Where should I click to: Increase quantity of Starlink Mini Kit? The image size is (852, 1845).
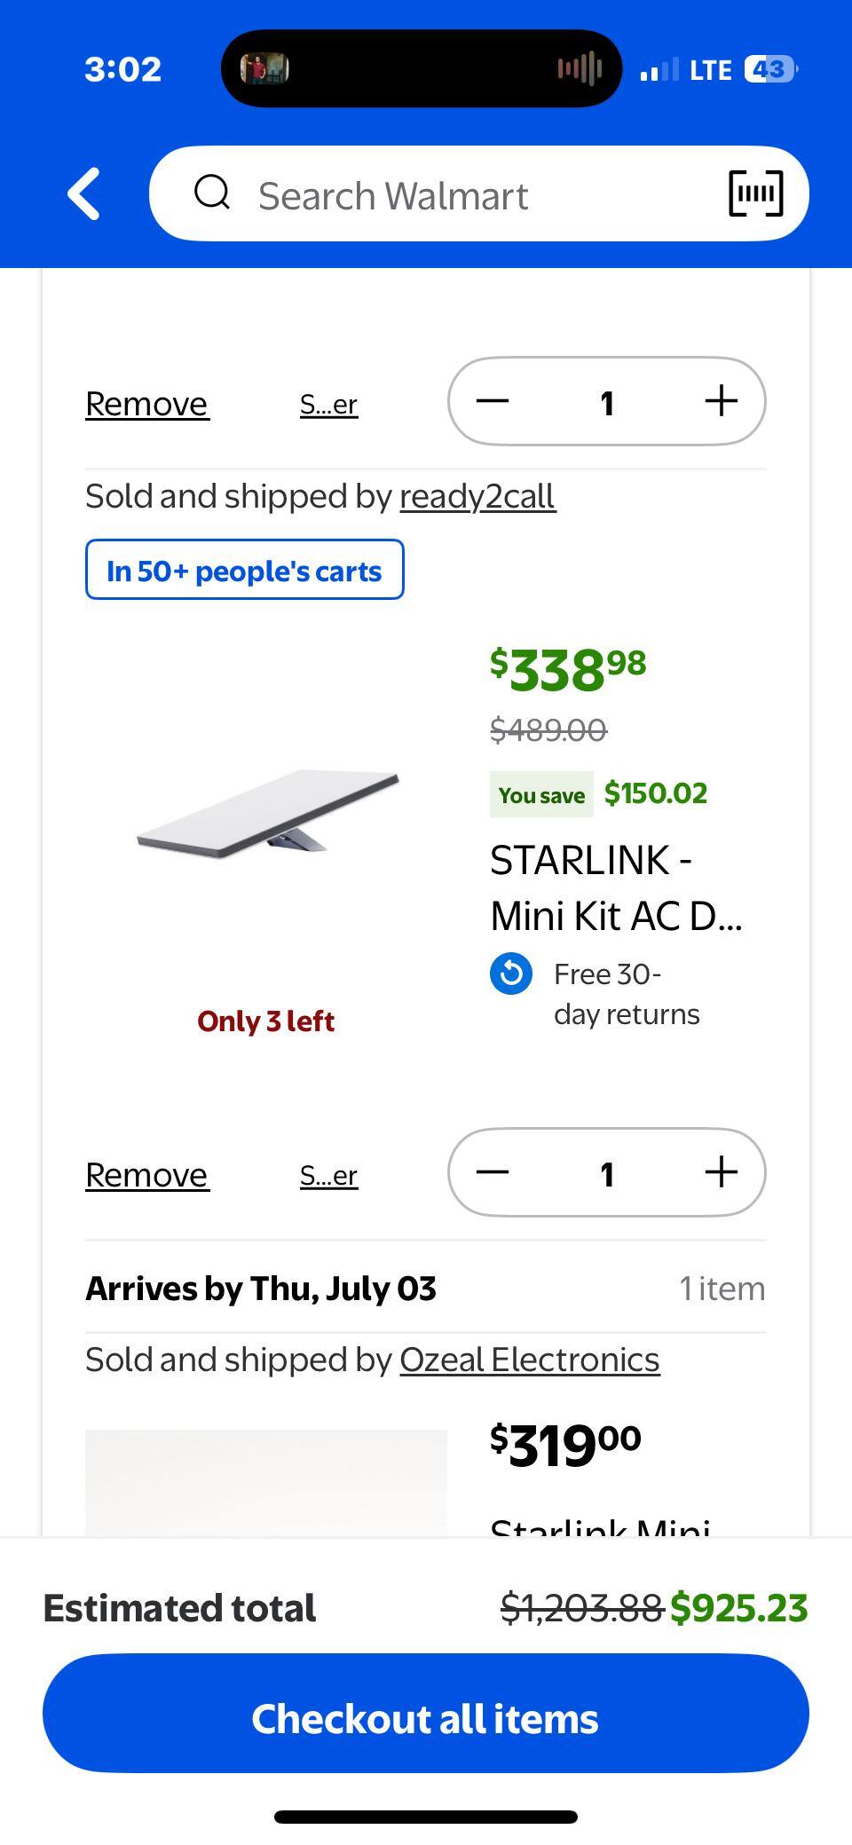721,1172
